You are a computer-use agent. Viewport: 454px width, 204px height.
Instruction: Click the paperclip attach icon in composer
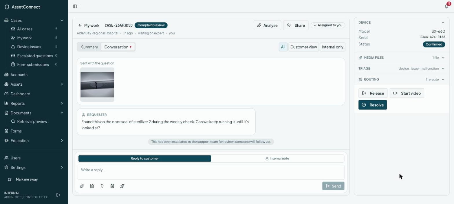pos(82,186)
